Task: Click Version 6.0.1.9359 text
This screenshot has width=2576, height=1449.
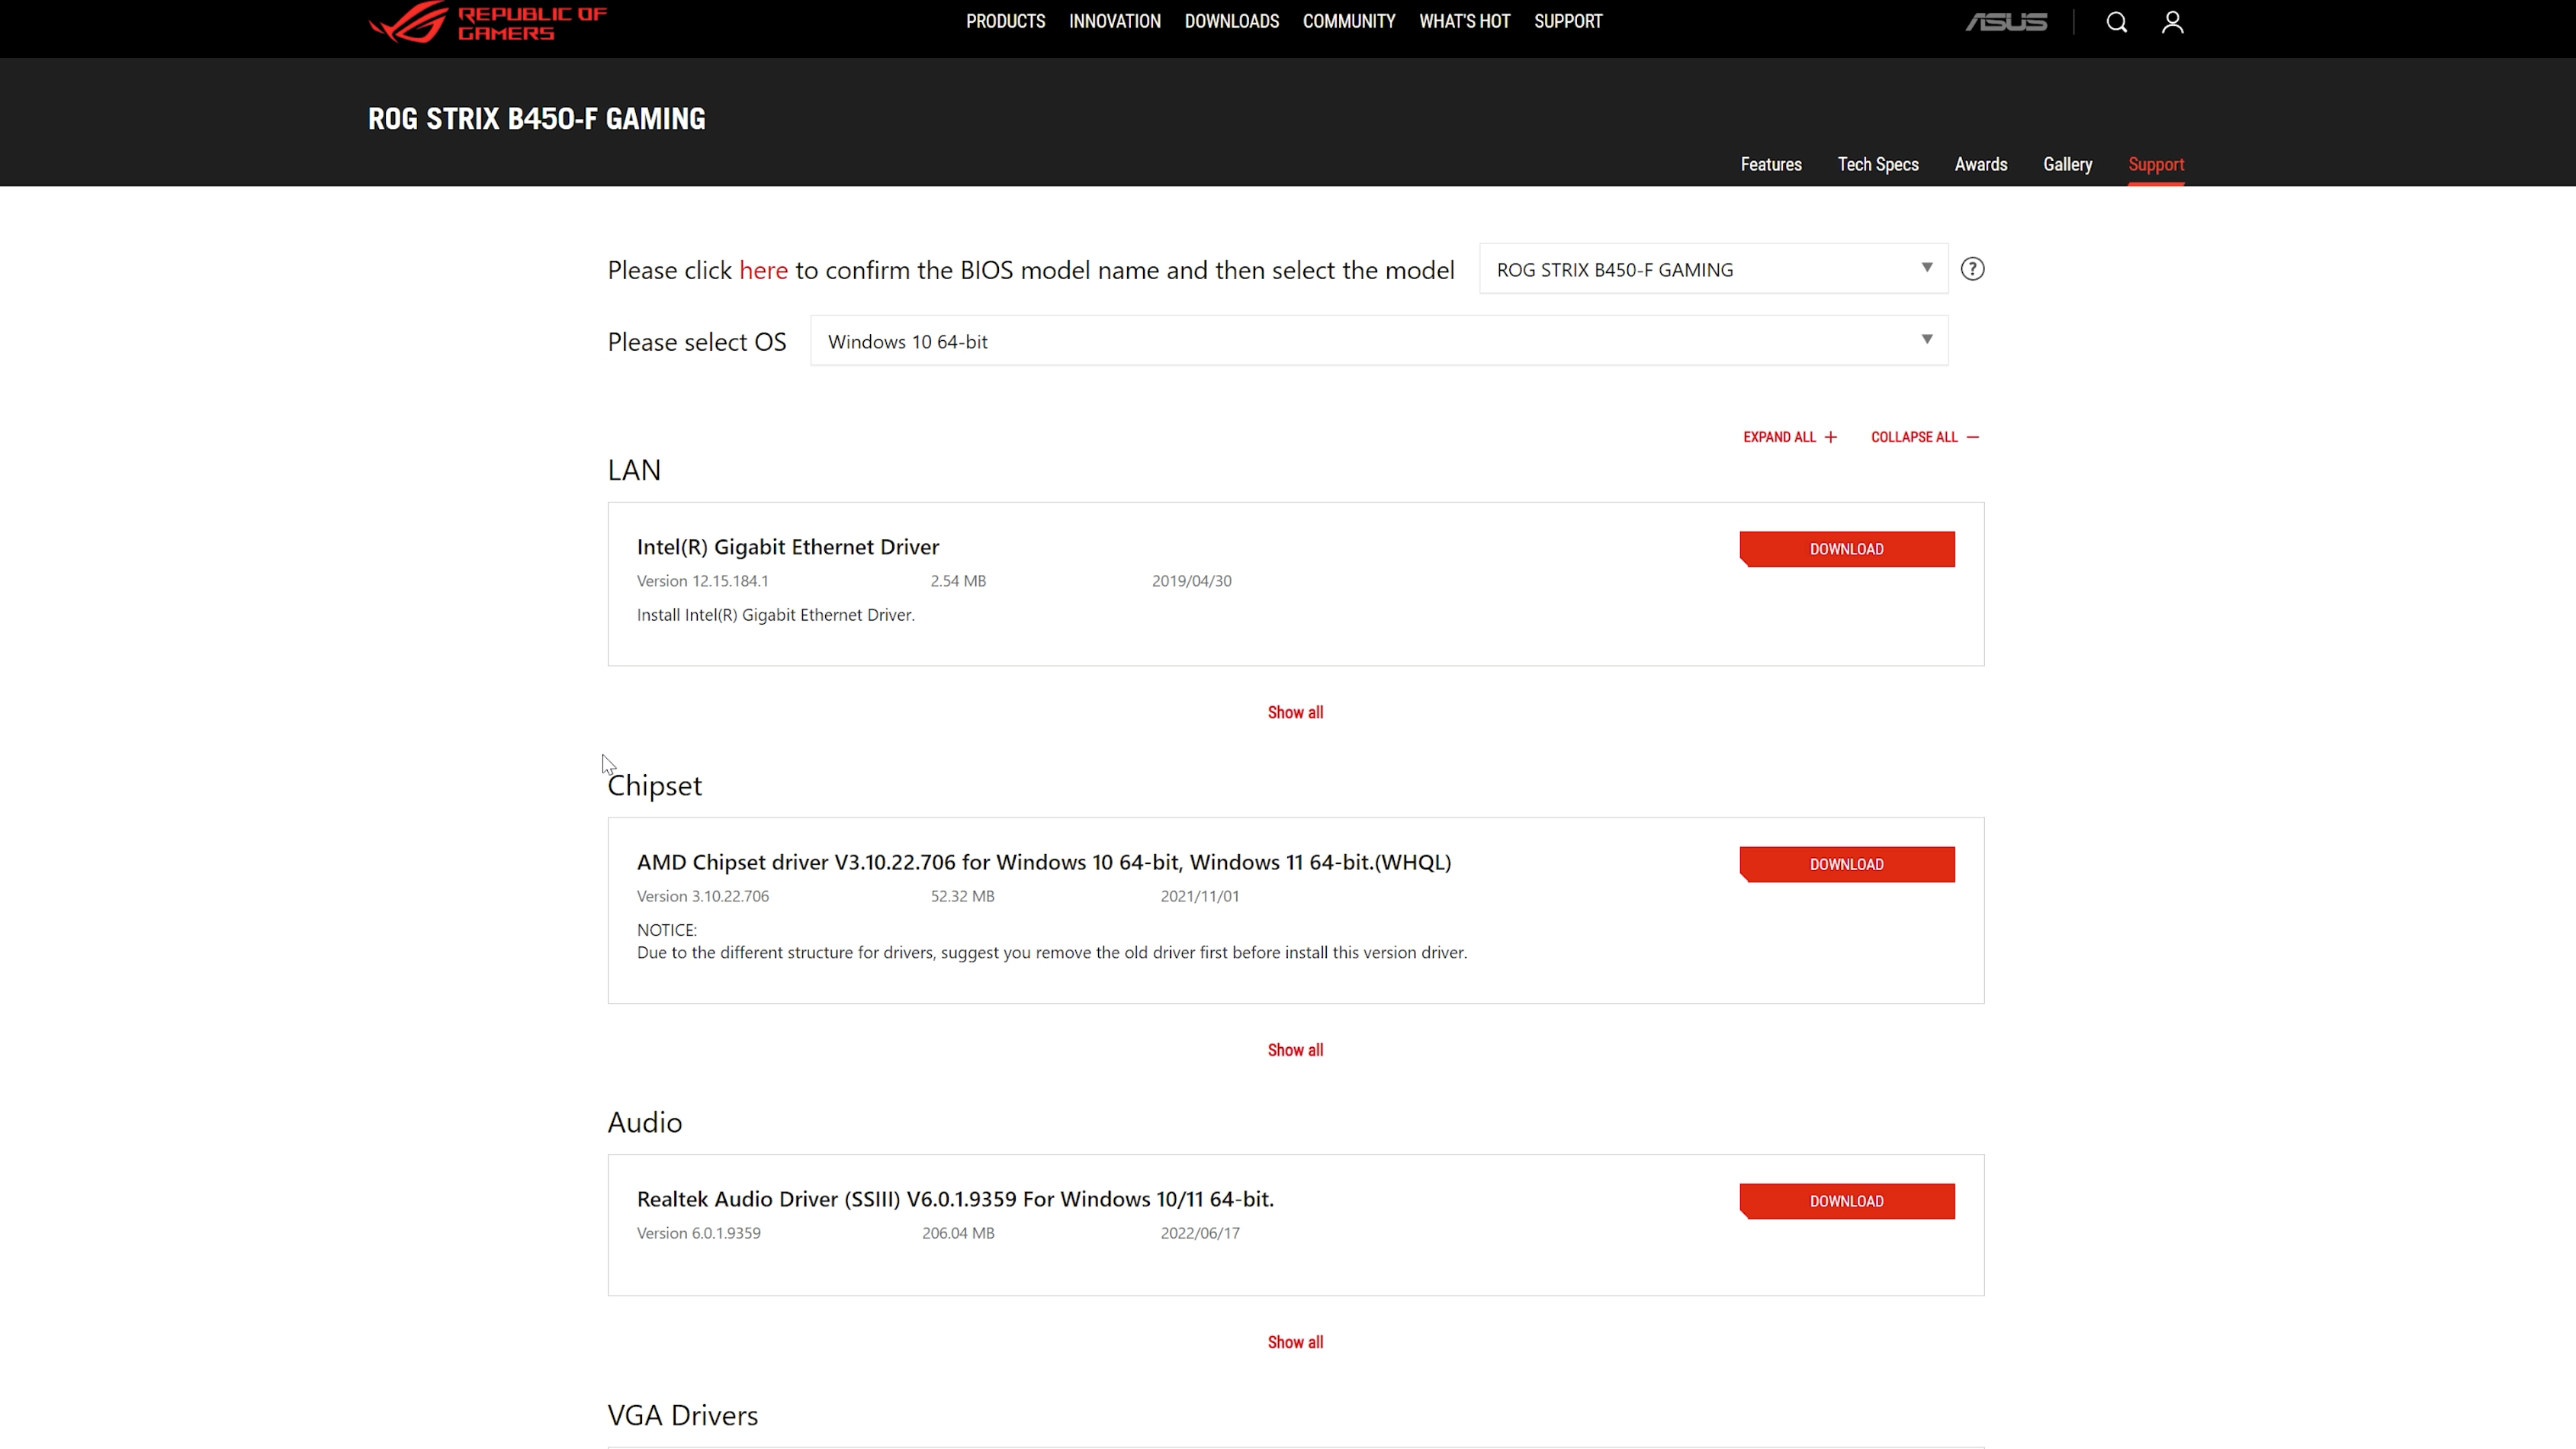Action: [x=699, y=1233]
